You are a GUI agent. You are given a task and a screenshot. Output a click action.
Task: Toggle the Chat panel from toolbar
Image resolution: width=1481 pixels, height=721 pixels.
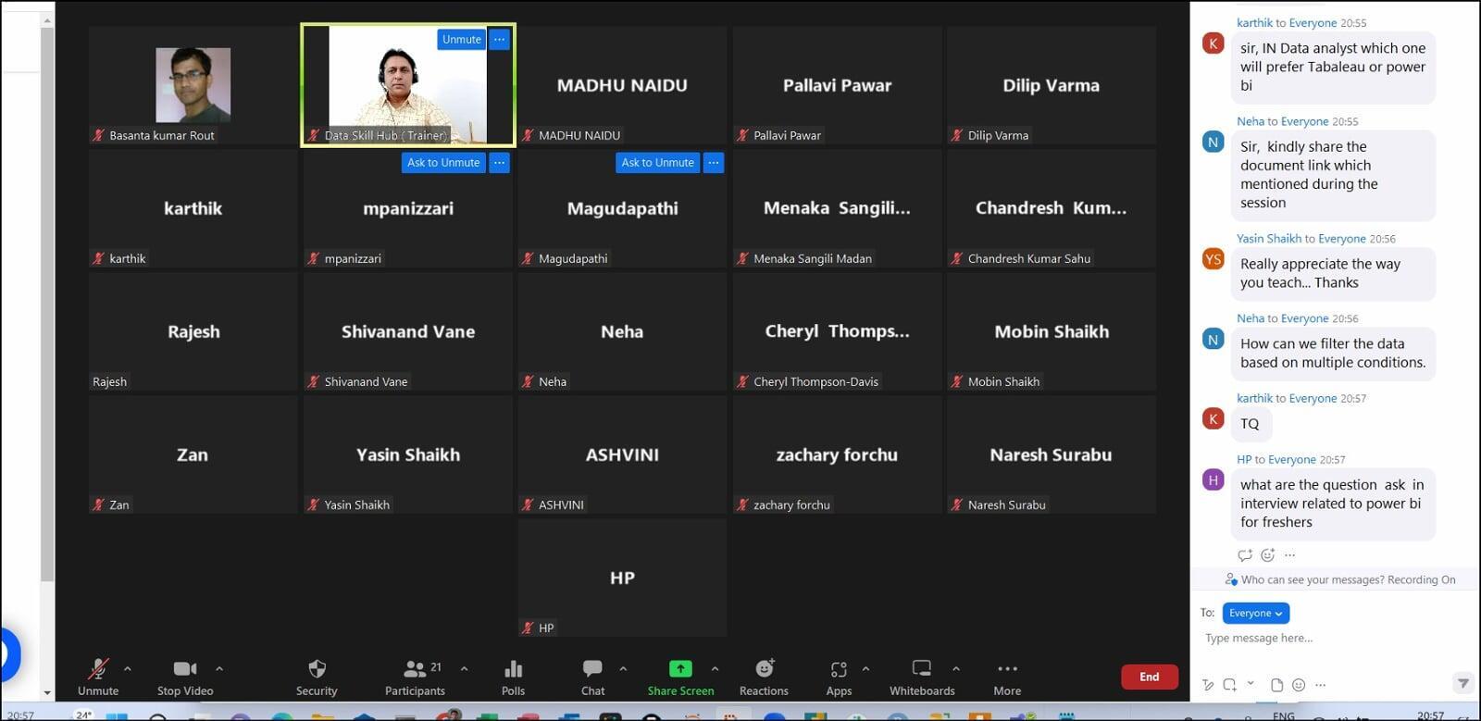pos(592,677)
